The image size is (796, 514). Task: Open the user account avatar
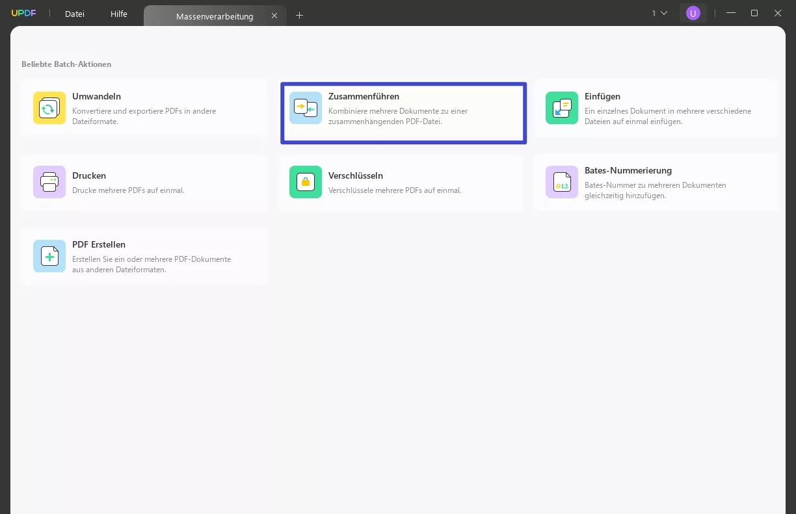point(693,12)
